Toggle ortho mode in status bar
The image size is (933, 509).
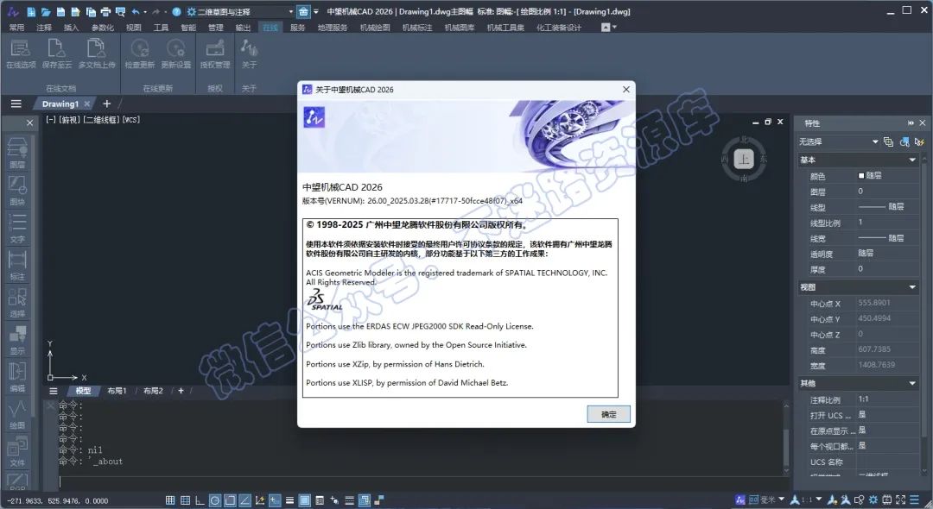[200, 500]
